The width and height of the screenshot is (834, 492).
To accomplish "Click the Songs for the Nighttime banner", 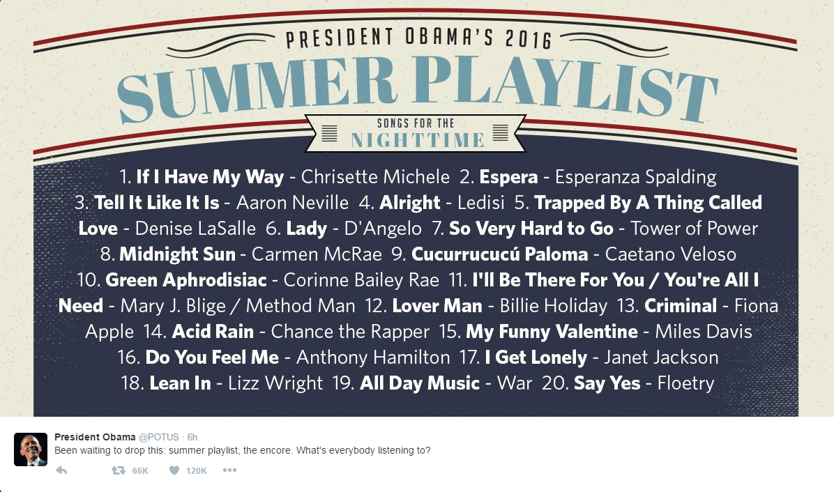I will click(x=417, y=133).
